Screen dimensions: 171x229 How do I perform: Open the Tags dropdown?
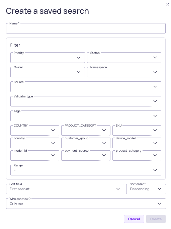point(86,116)
